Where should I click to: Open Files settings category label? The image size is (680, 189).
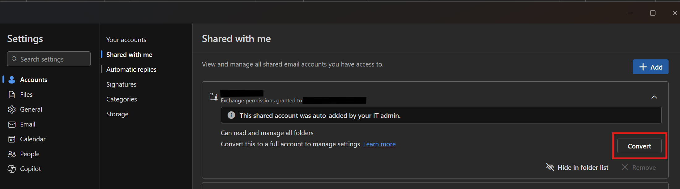pos(26,94)
